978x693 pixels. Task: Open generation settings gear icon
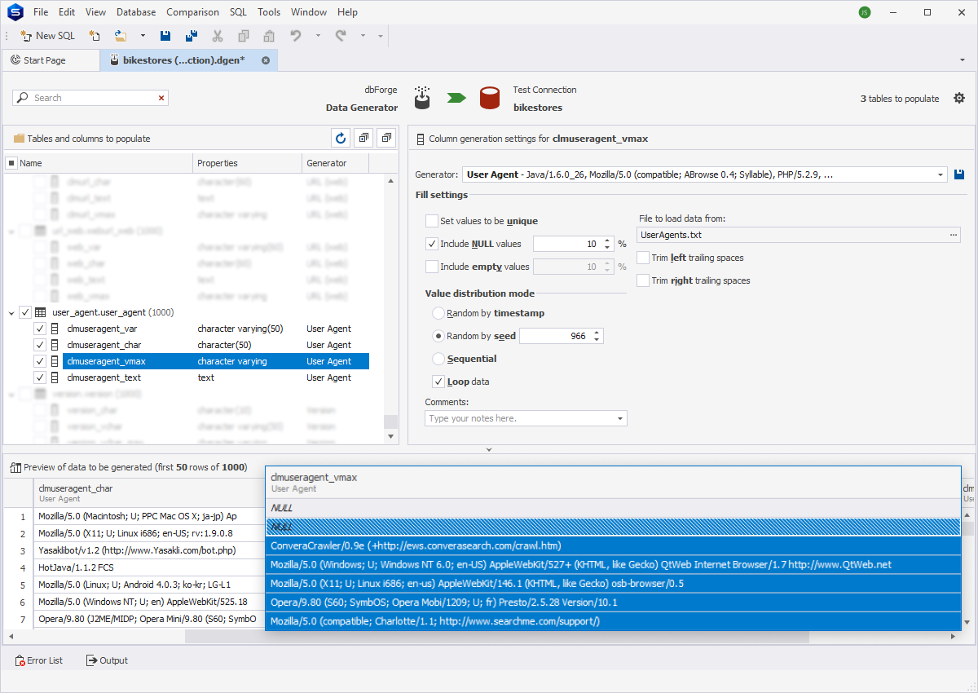[x=959, y=98]
